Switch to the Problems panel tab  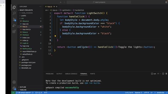(50, 74)
